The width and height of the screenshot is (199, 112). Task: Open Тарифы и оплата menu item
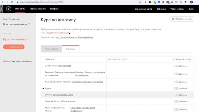(x=38, y=9)
